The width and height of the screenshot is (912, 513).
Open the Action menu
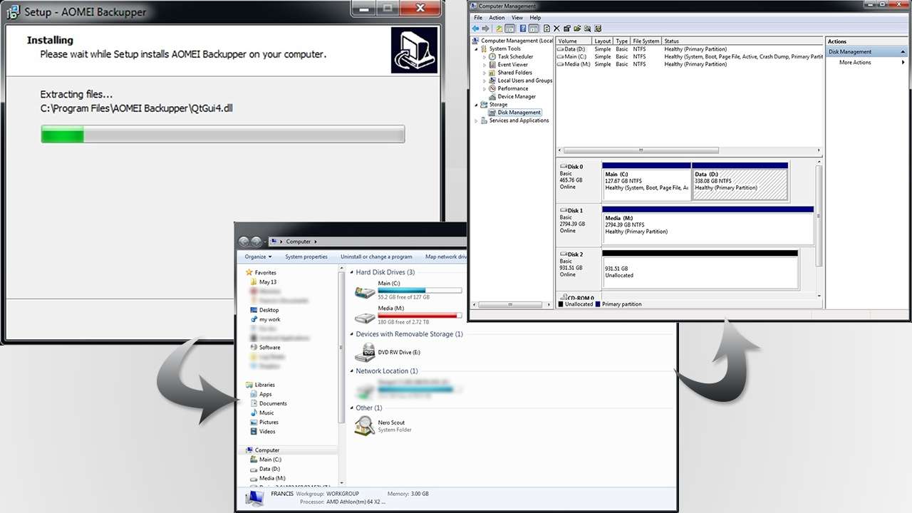(x=497, y=17)
